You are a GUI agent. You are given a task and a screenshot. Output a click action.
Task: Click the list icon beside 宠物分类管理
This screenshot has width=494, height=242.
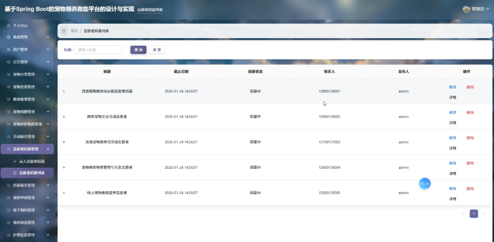8,74
